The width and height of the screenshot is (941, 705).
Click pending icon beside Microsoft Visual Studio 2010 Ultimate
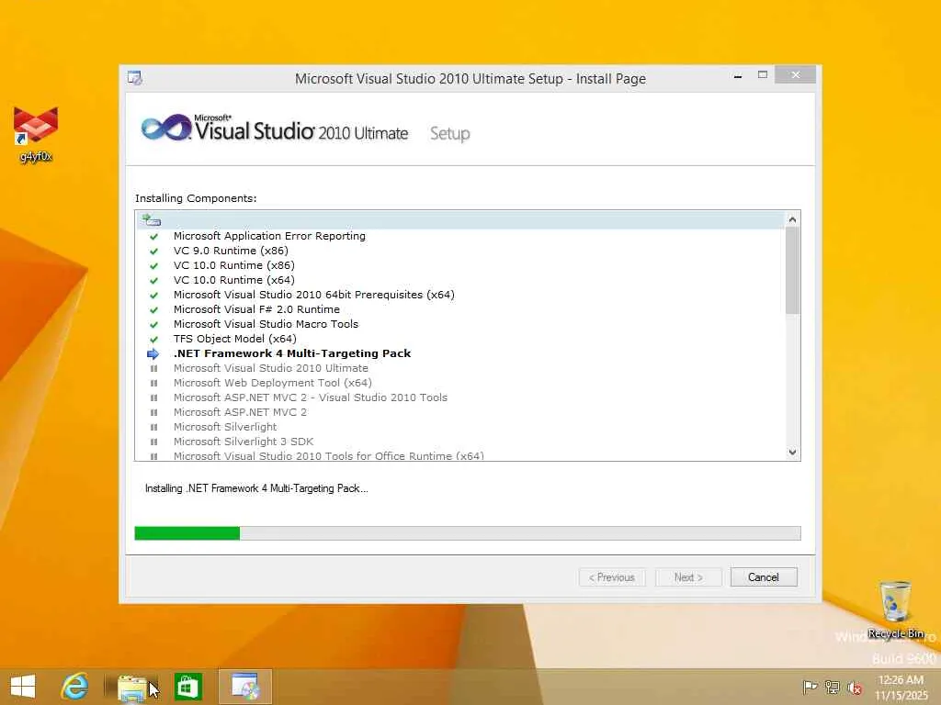[153, 369]
